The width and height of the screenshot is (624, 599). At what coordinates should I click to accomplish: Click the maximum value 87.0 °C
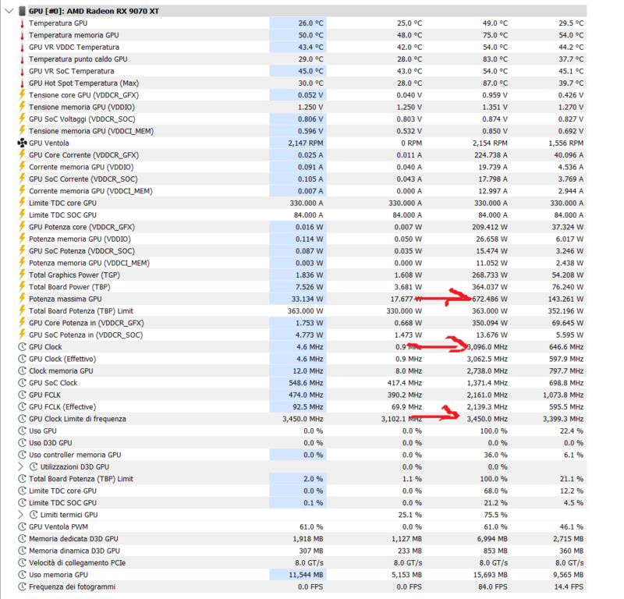tap(495, 83)
